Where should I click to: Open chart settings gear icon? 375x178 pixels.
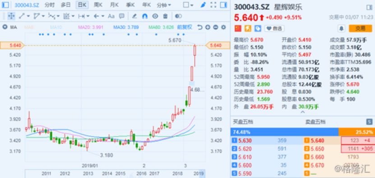[224, 27]
